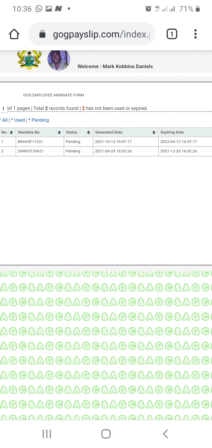Select mandate row BK6X6F11021
The image size is (212, 448).
point(30,142)
